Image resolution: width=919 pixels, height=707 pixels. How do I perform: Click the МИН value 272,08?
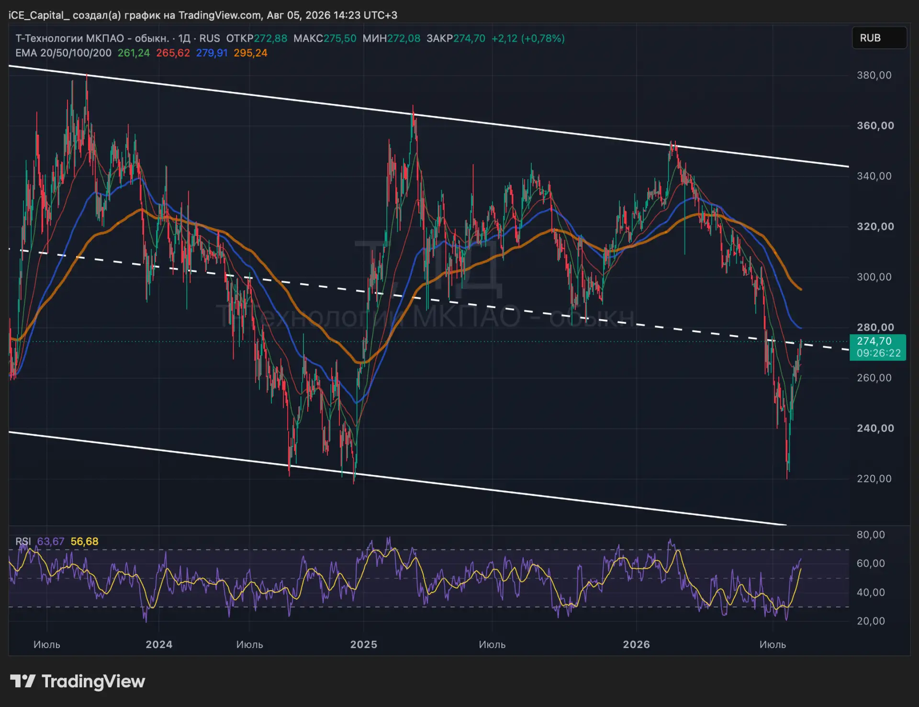point(404,38)
